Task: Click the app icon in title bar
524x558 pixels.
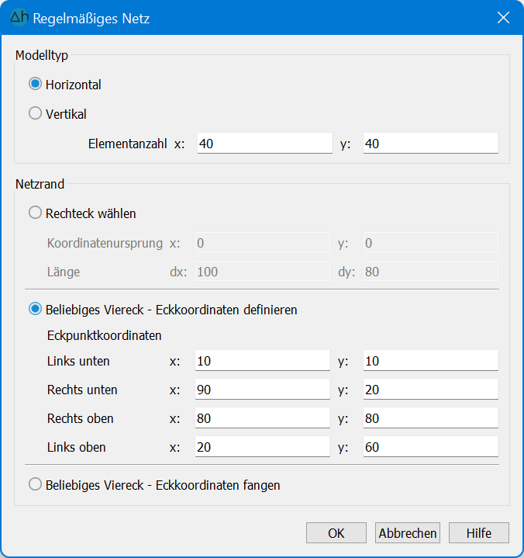Action: click(x=19, y=17)
